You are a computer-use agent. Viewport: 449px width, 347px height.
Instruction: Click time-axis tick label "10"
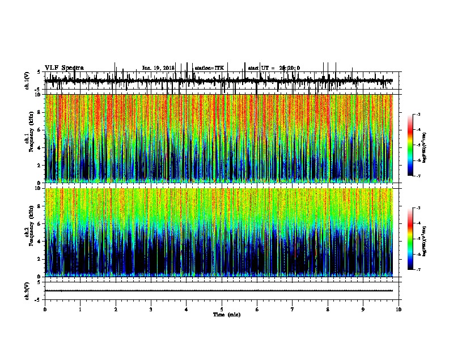click(399, 310)
